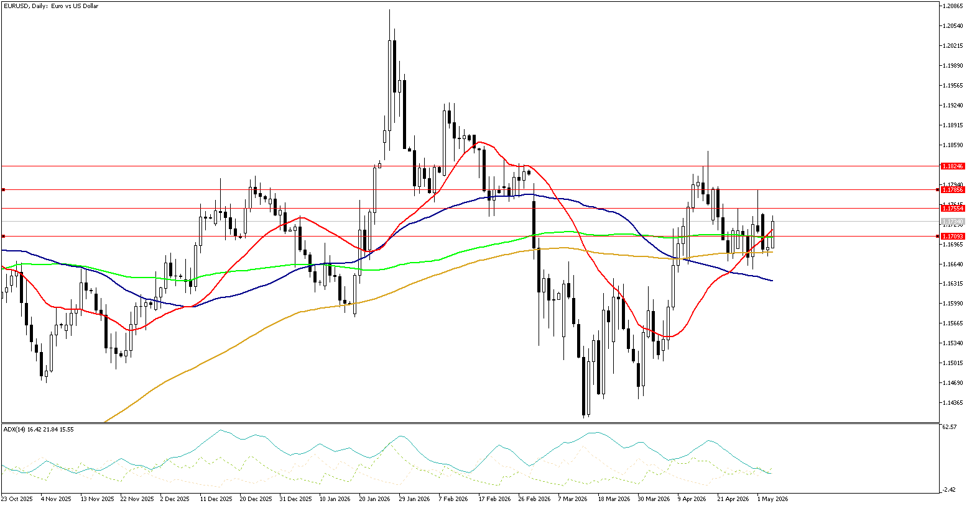
Task: Click the 1.16315 price axis label
Action: 953,283
